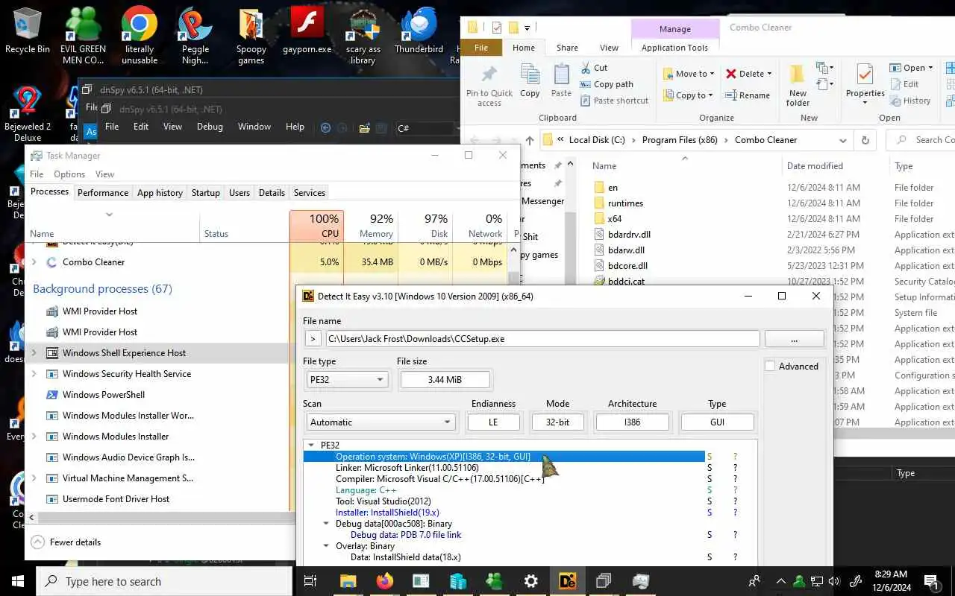This screenshot has height=596, width=955.
Task: Open the Move to dropdown in Explorer
Action: [x=689, y=73]
